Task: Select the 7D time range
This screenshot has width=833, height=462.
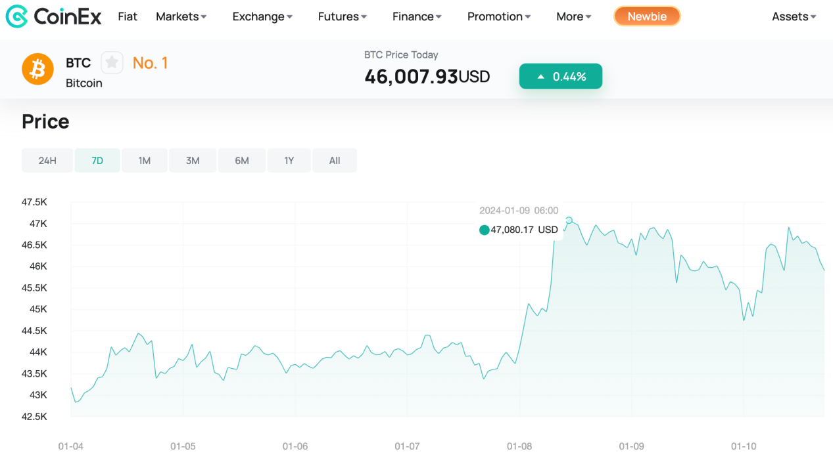Action: click(x=97, y=161)
